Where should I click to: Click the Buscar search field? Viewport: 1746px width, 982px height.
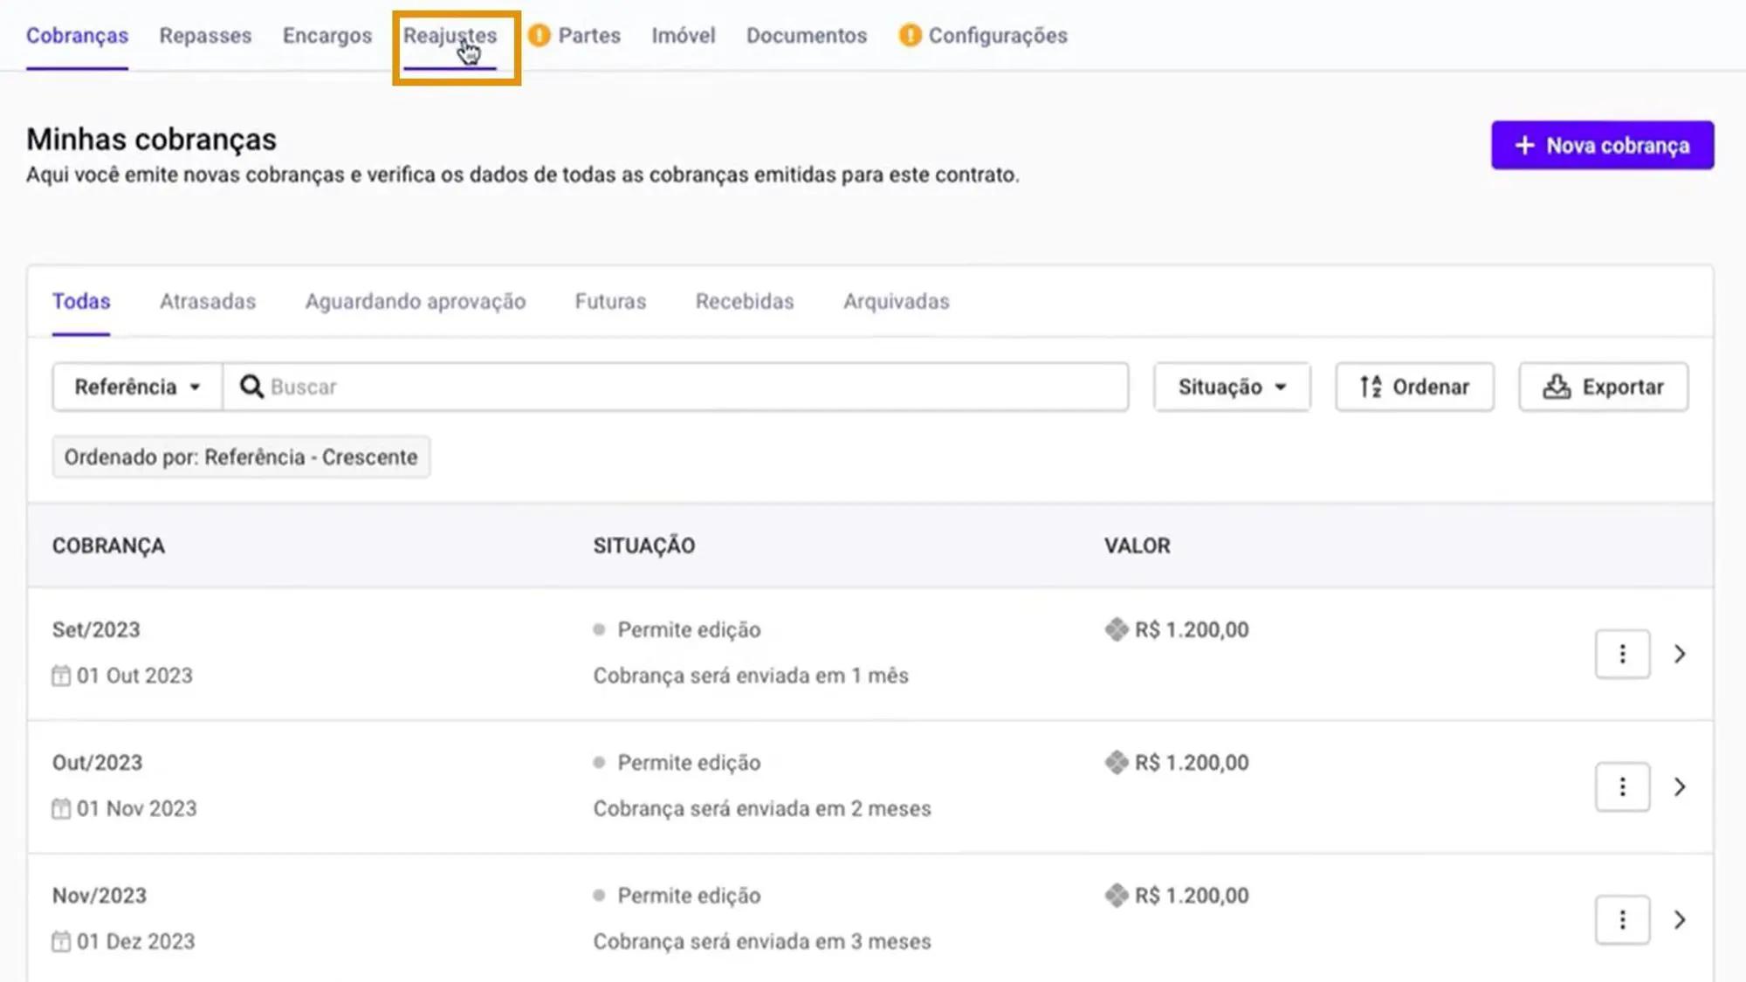676,387
